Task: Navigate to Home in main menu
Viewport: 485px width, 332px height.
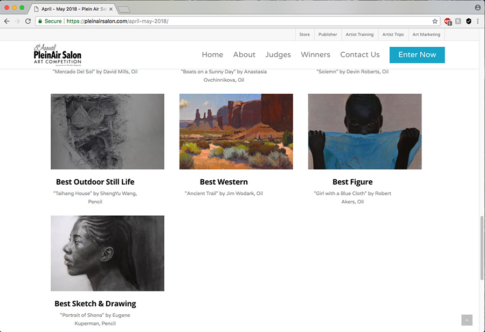Action: (212, 55)
